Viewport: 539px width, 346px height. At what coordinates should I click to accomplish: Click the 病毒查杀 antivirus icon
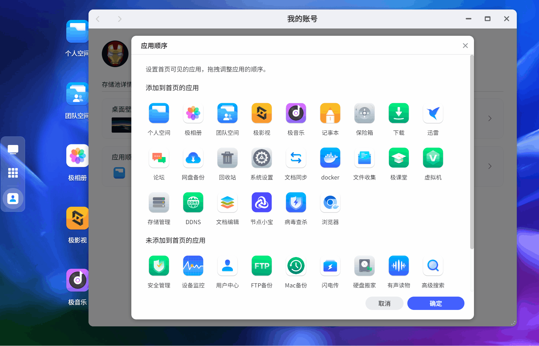tap(296, 202)
